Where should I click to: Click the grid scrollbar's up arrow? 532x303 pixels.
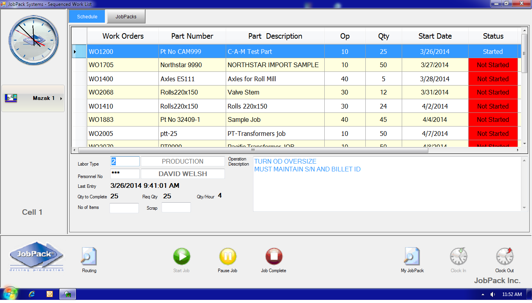tap(525, 30)
